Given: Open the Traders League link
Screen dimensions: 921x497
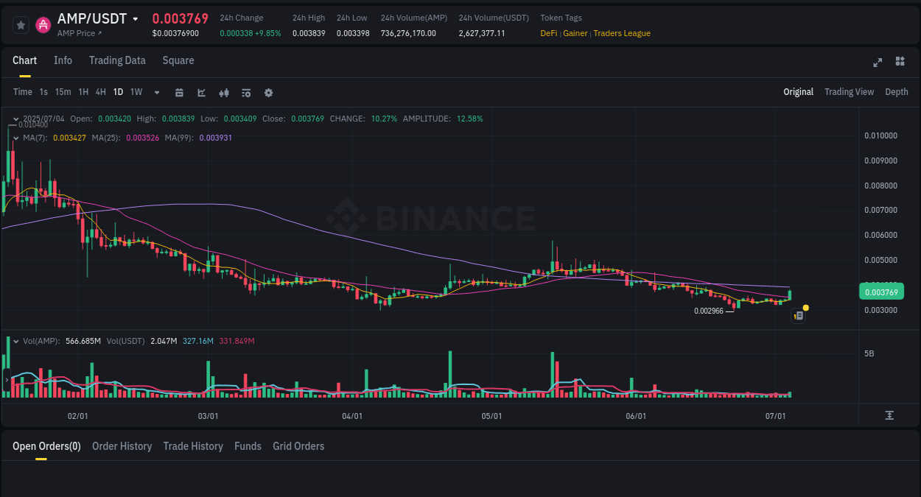Looking at the screenshot, I should [622, 33].
